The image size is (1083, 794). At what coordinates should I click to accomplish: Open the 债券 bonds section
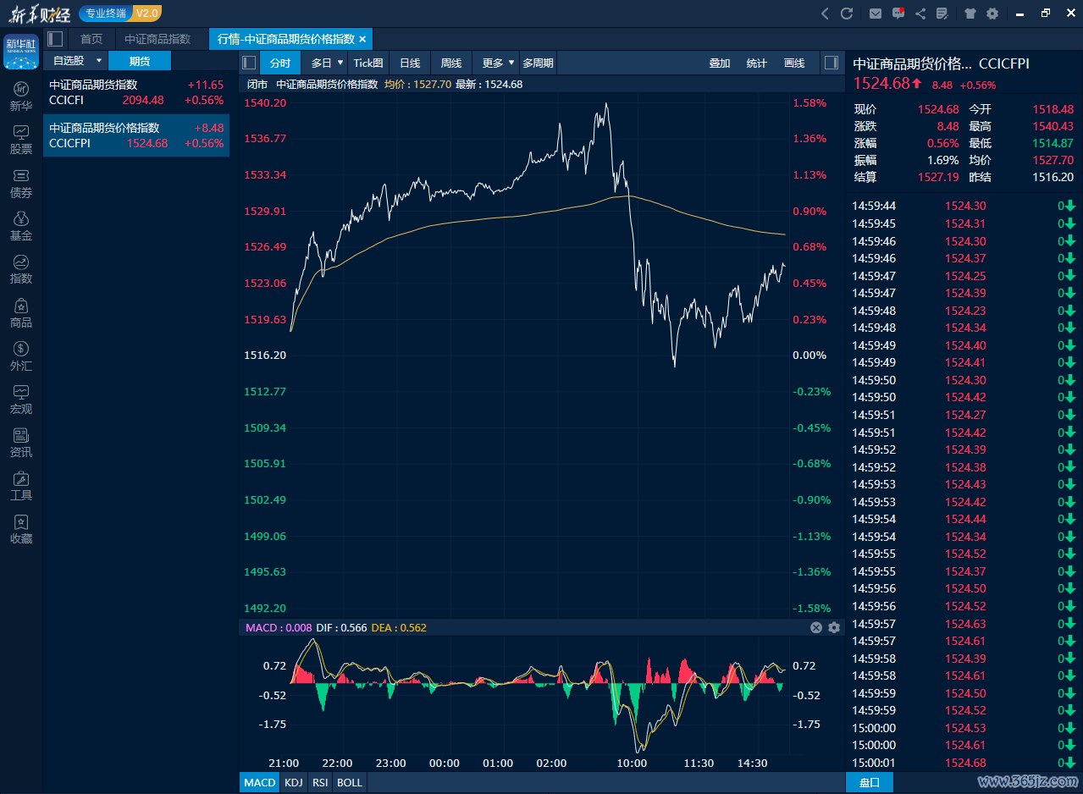(x=21, y=183)
